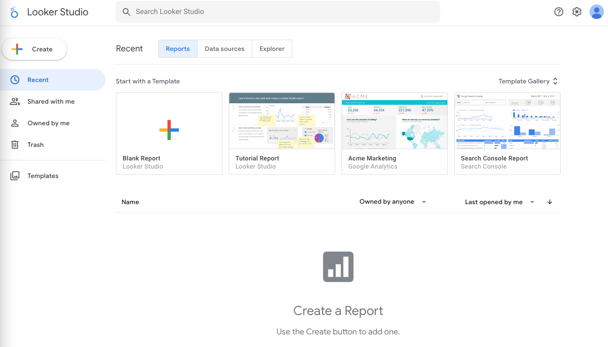Click the search magnifier icon

(x=127, y=12)
